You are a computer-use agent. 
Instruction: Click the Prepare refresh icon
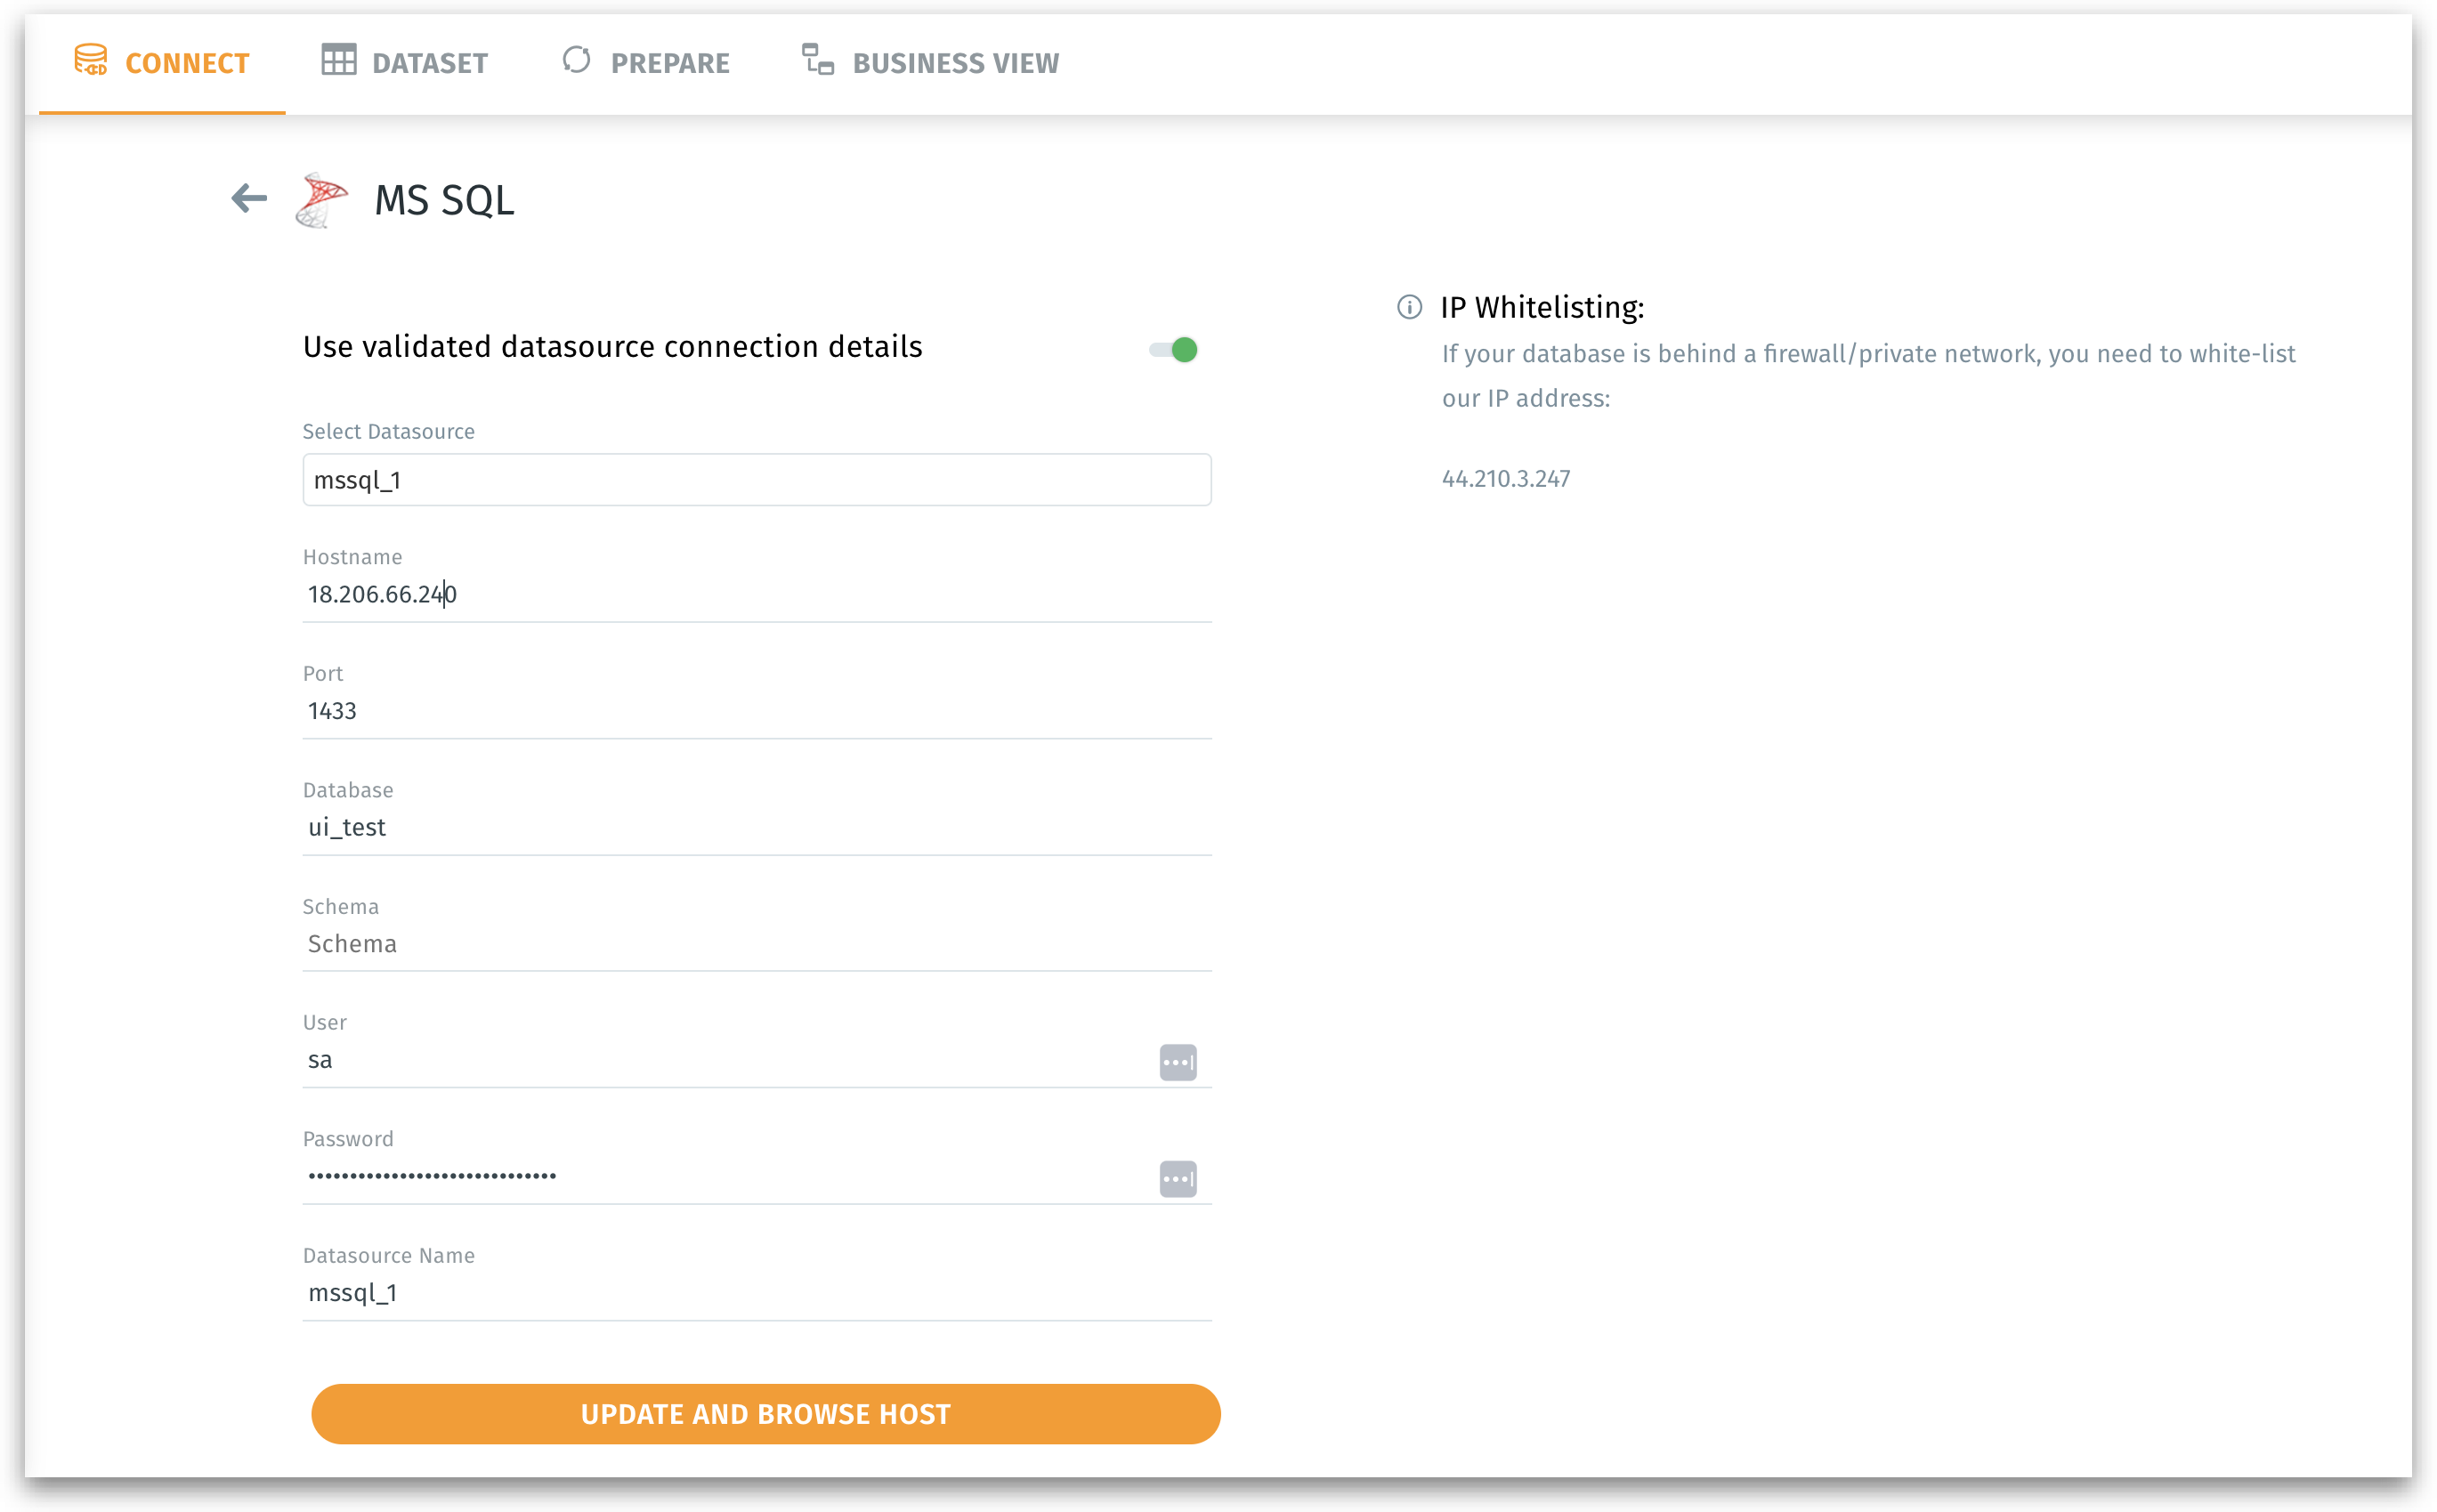(x=577, y=60)
